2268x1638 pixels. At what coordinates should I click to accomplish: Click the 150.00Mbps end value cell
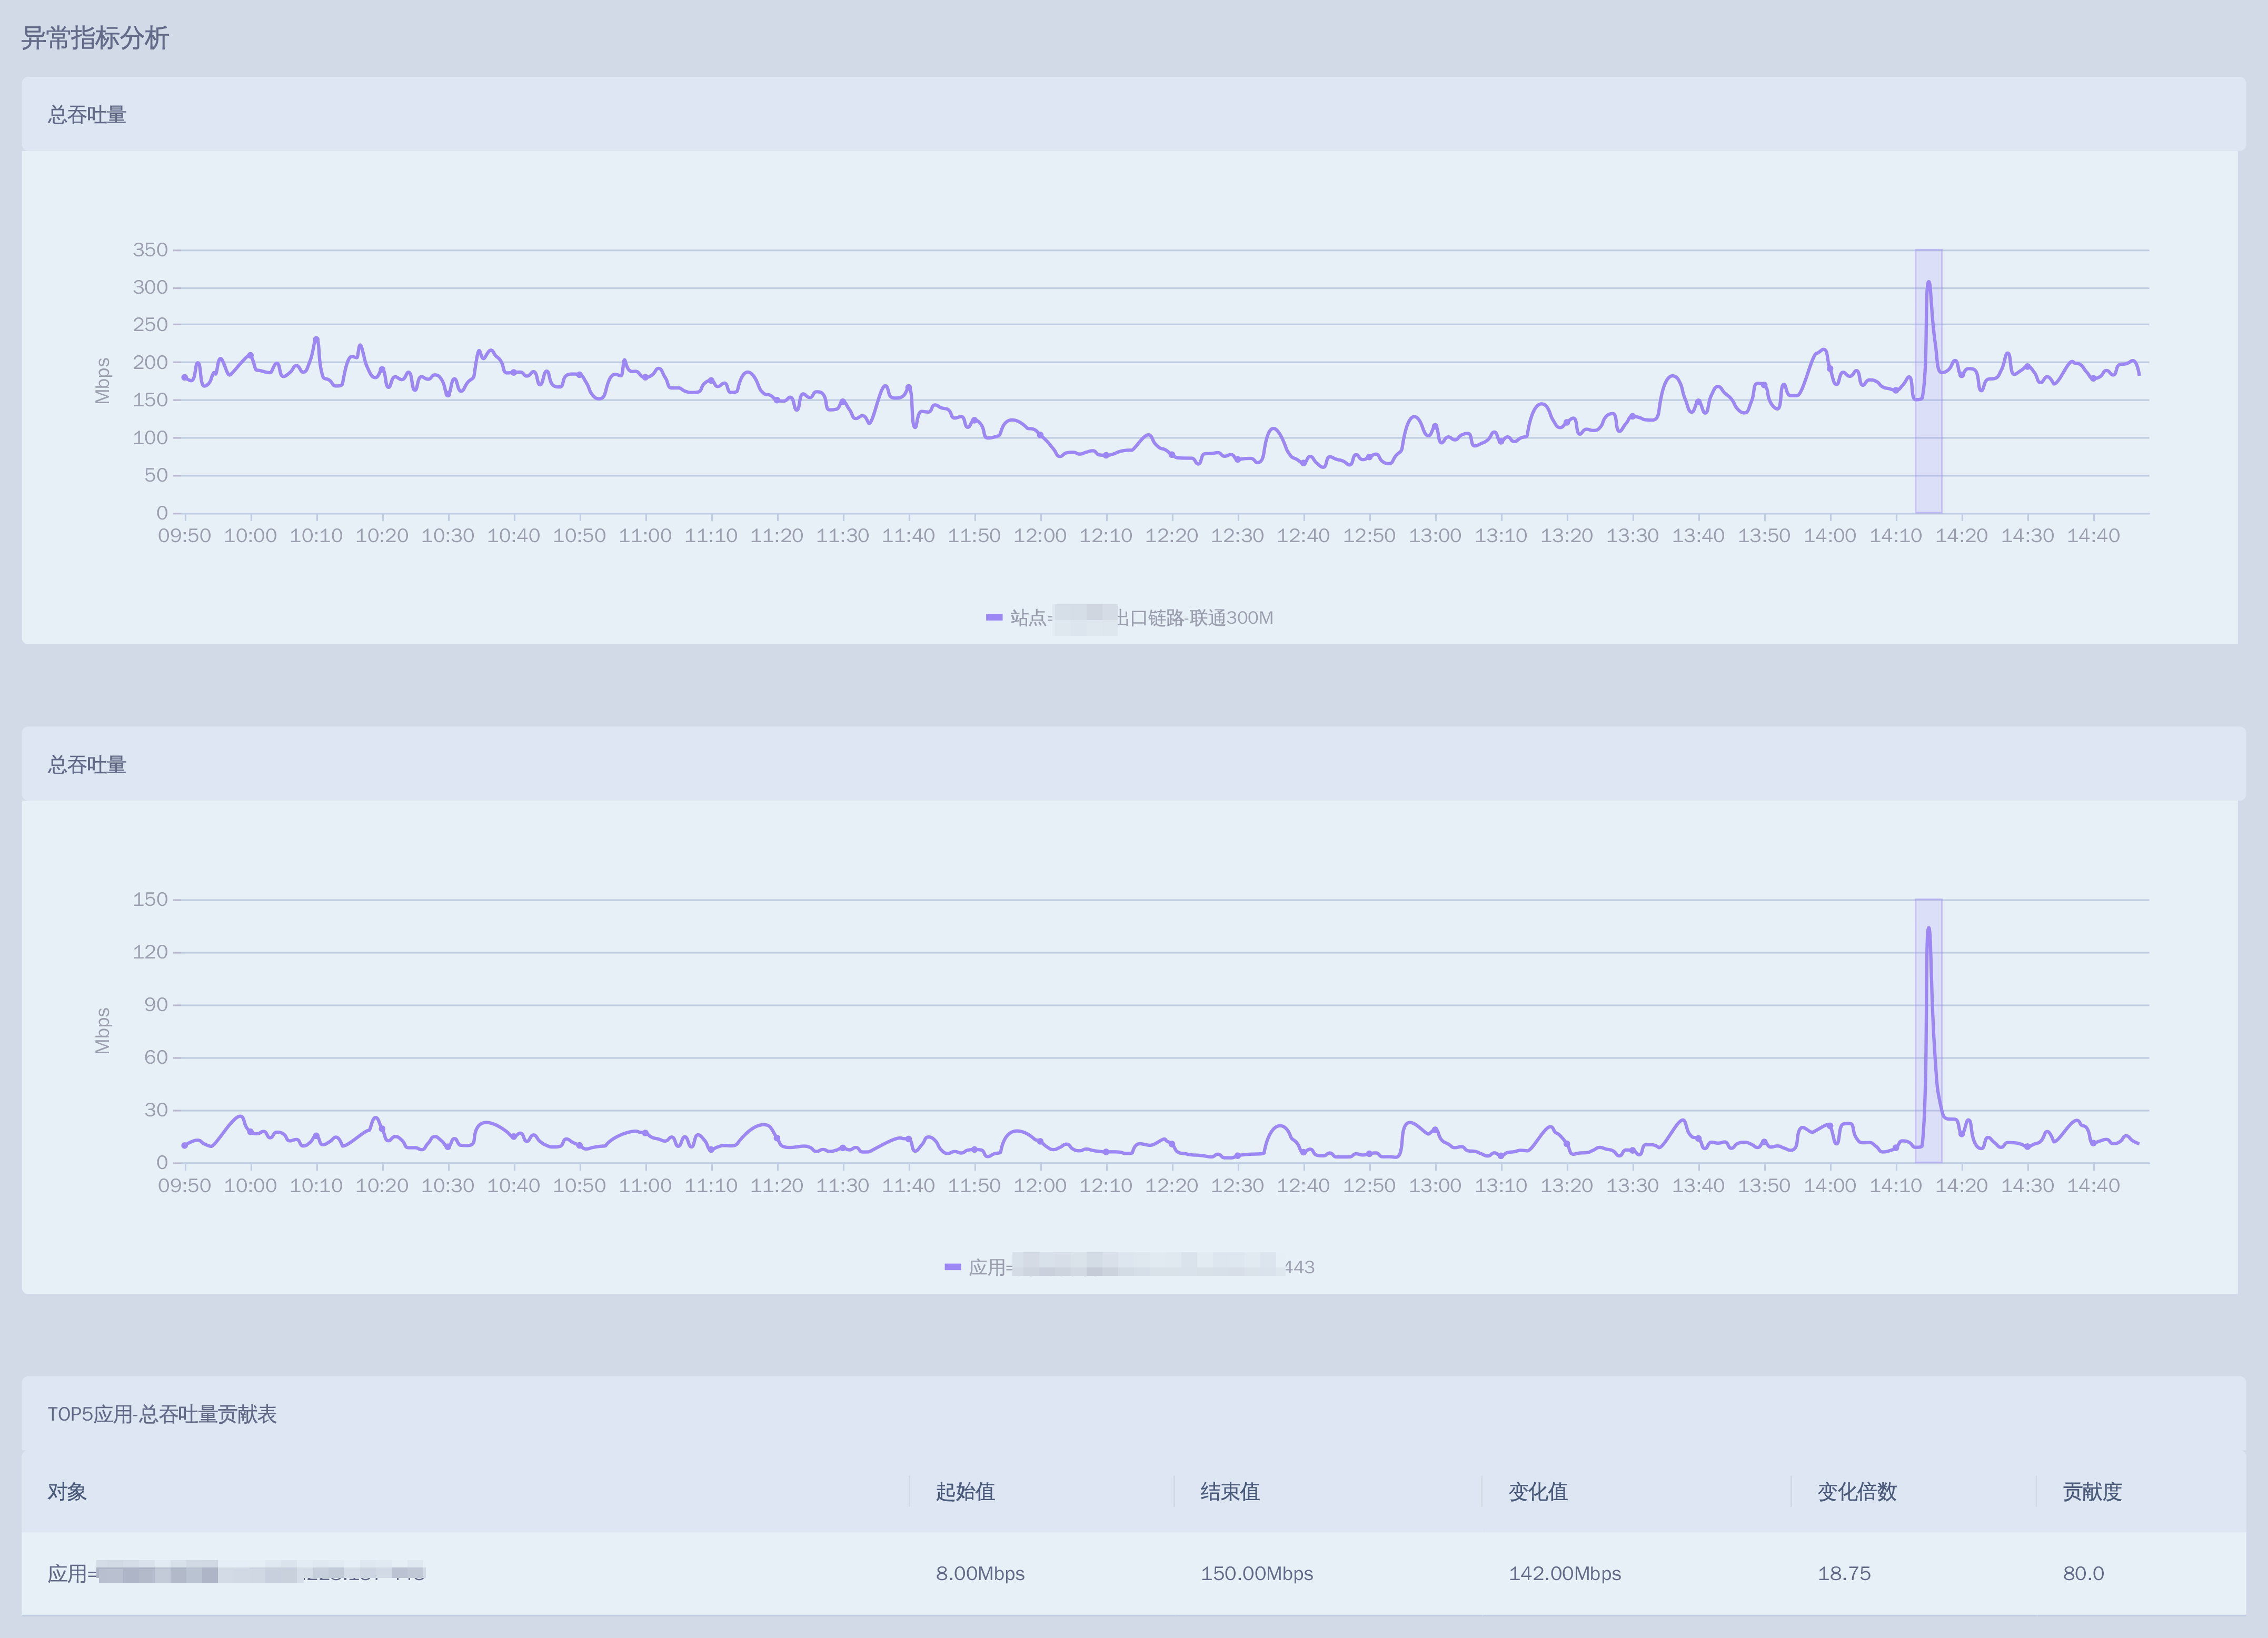click(1256, 1573)
